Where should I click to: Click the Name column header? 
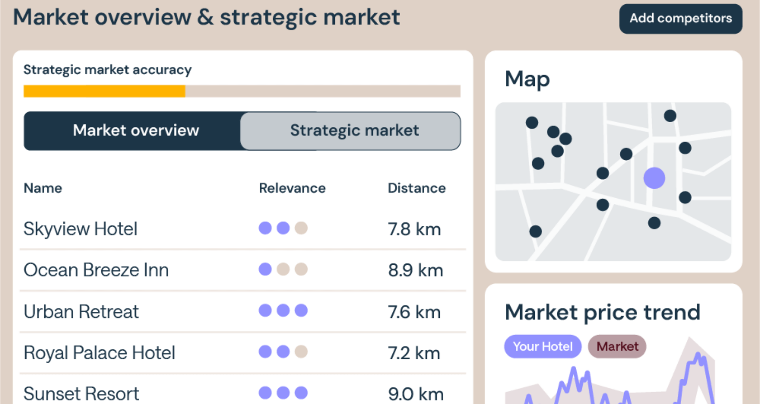pyautogui.click(x=43, y=188)
